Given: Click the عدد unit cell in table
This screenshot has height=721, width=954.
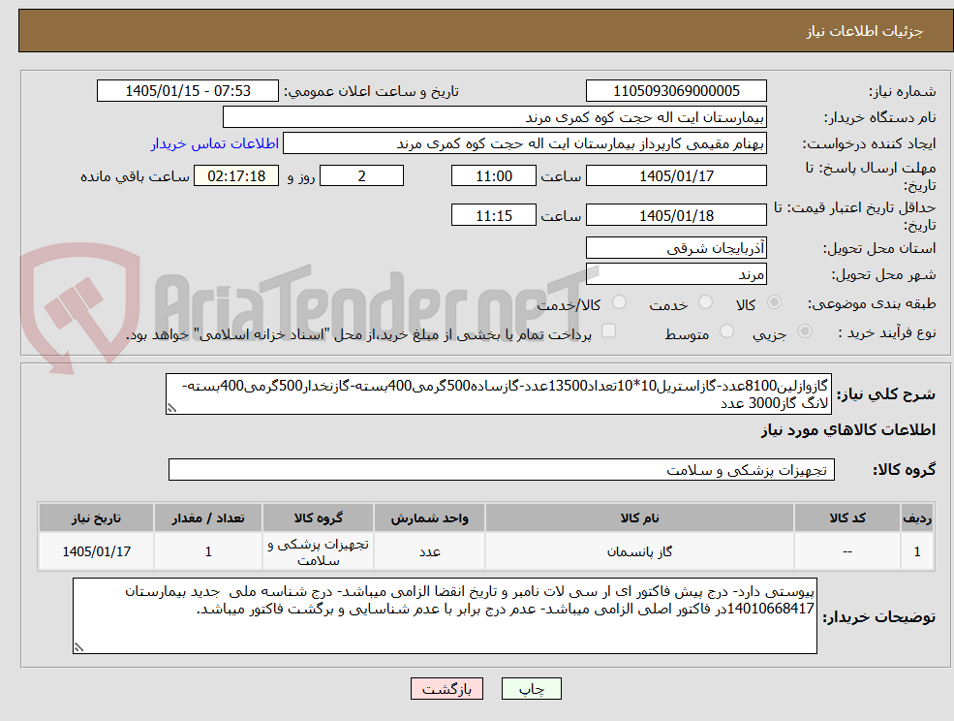Looking at the screenshot, I should coord(429,551).
